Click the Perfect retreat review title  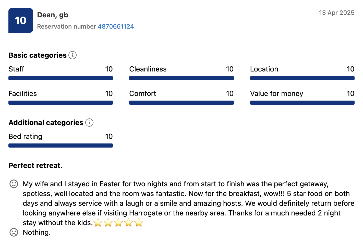[x=35, y=165]
